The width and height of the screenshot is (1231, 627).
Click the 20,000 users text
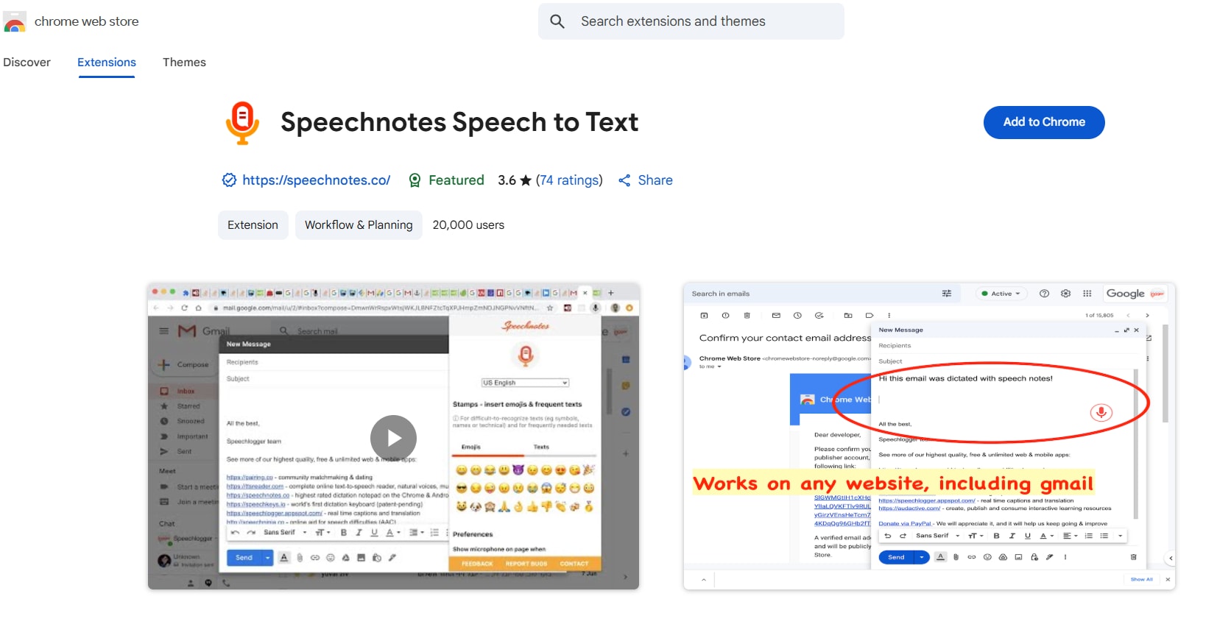468,225
